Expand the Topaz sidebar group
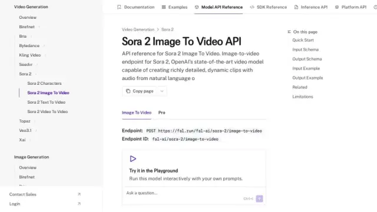 click(35, 121)
